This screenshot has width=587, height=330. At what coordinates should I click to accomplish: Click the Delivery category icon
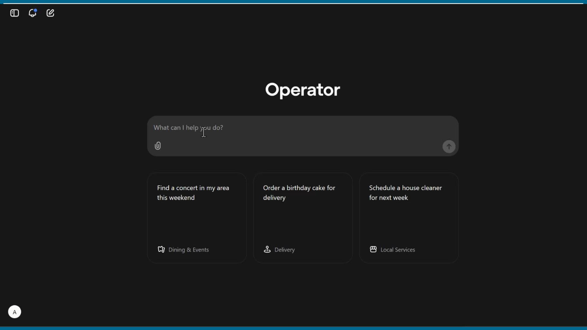point(267,249)
